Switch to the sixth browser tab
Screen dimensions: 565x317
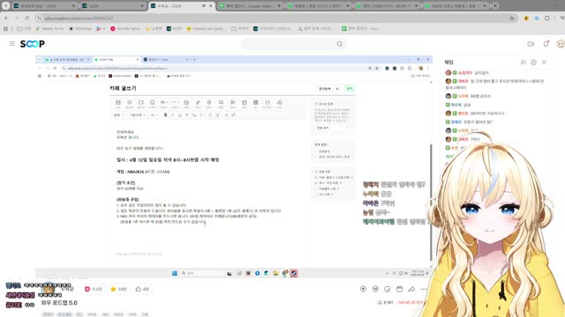tap(387, 6)
